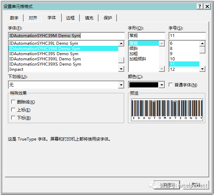Close the 设置单元格格式 dialog
214x195 pixels.
pyautogui.click(x=207, y=6)
